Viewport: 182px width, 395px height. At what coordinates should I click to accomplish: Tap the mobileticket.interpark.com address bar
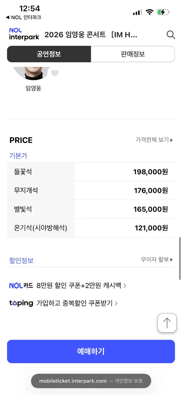91,381
